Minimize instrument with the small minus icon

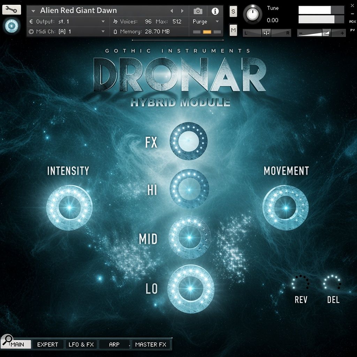(352, 14)
